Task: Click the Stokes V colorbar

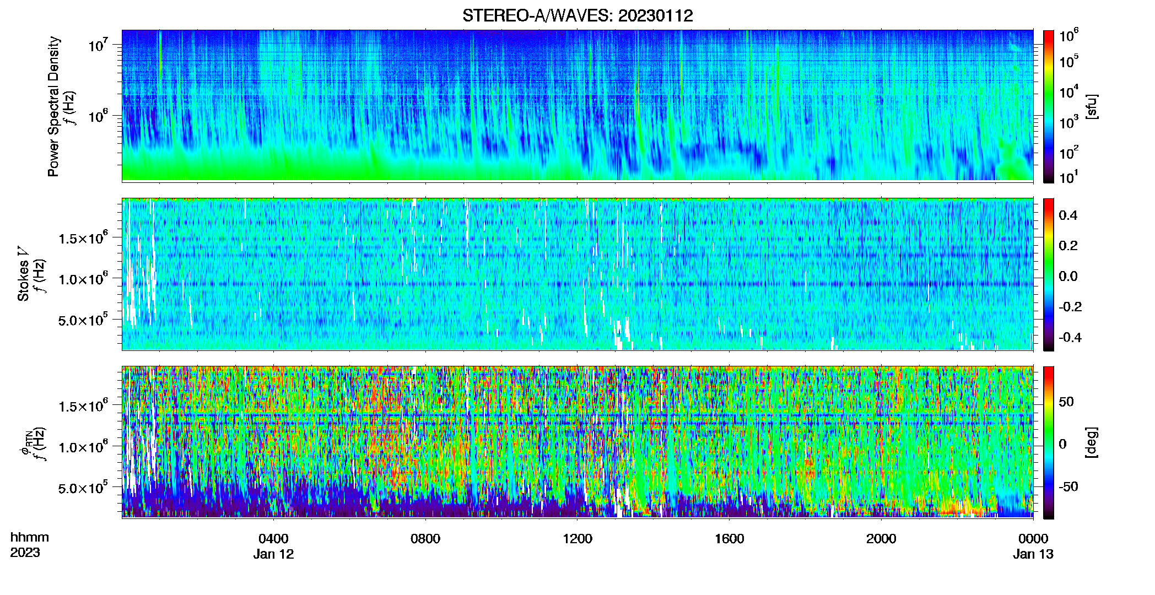Action: [1048, 274]
